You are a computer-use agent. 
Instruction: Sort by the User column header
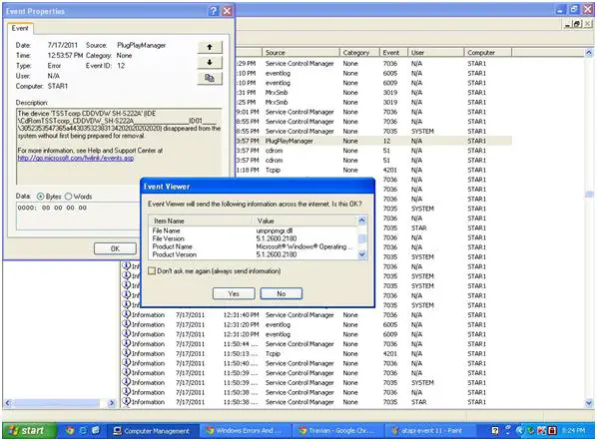tap(436, 52)
